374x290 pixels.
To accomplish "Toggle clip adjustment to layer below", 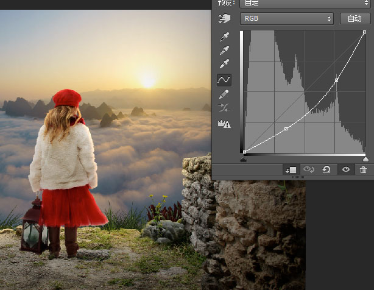I will 291,170.
